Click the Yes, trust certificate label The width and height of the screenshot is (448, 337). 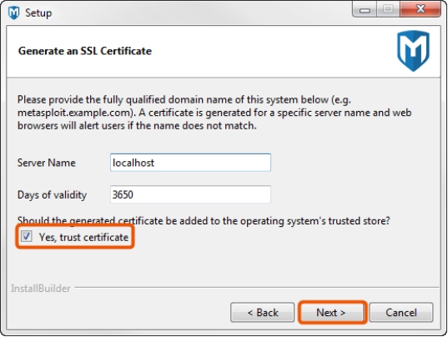point(83,237)
